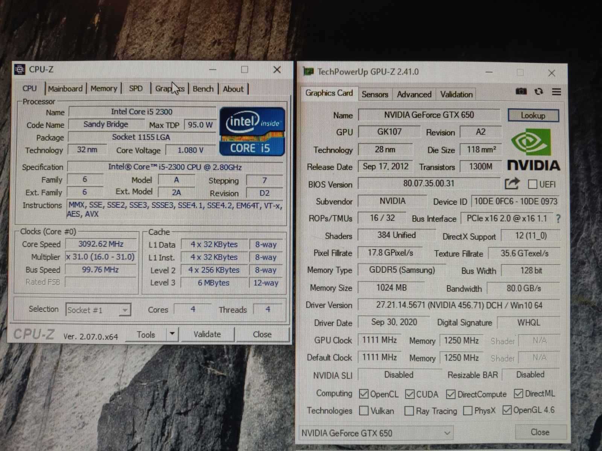
Task: Click the Close button in CPU-Z
Action: click(x=262, y=334)
